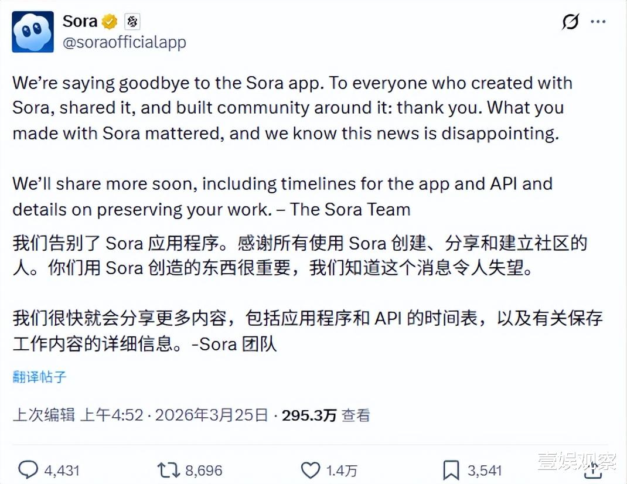Viewport: 627px width, 484px height.
Task: Click the 翻译帖子 translate link
Action: (39, 377)
